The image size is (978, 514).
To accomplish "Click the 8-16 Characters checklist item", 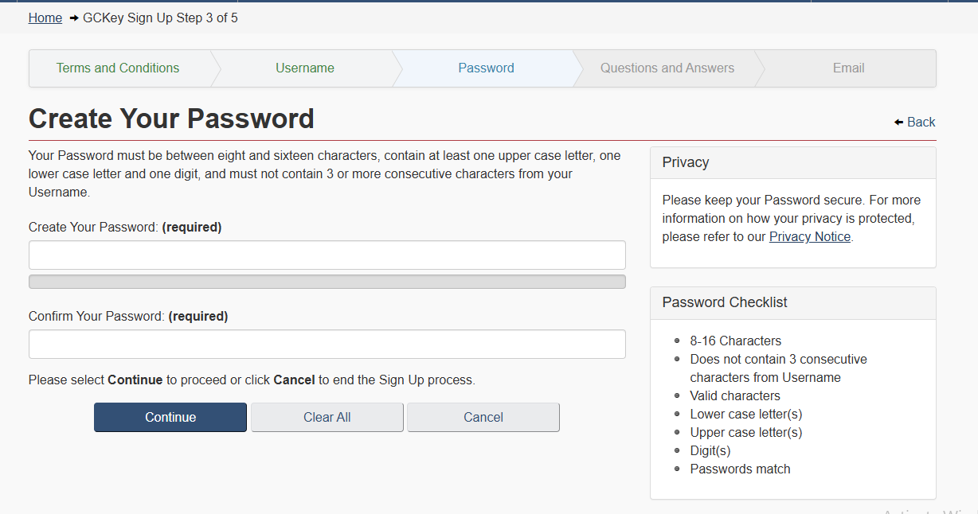I will (735, 341).
